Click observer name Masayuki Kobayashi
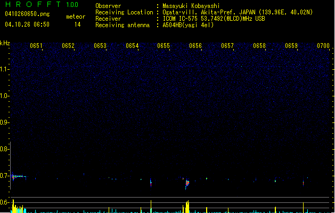This screenshot has width=335, height=213. [x=191, y=6]
